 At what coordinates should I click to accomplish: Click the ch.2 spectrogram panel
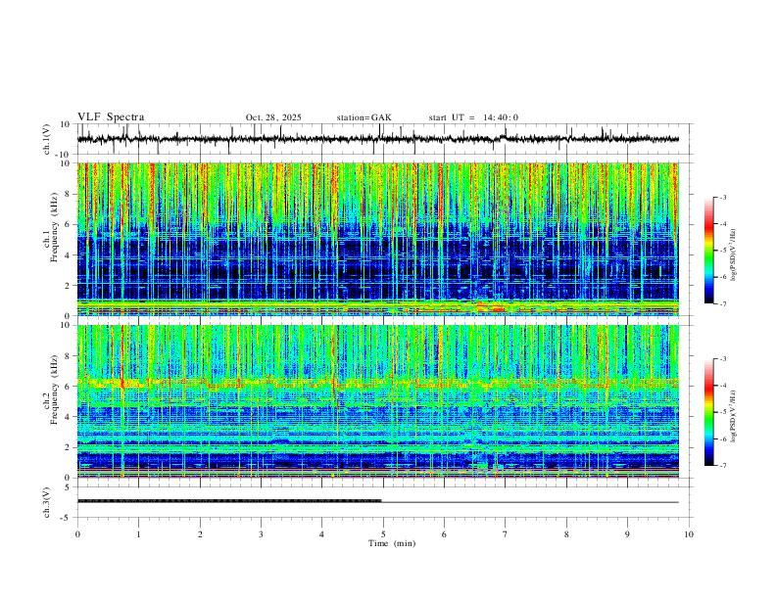(377, 401)
